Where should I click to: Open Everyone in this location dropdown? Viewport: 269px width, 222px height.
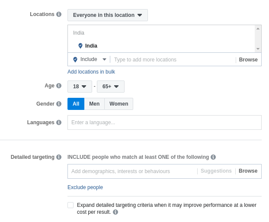coord(108,15)
